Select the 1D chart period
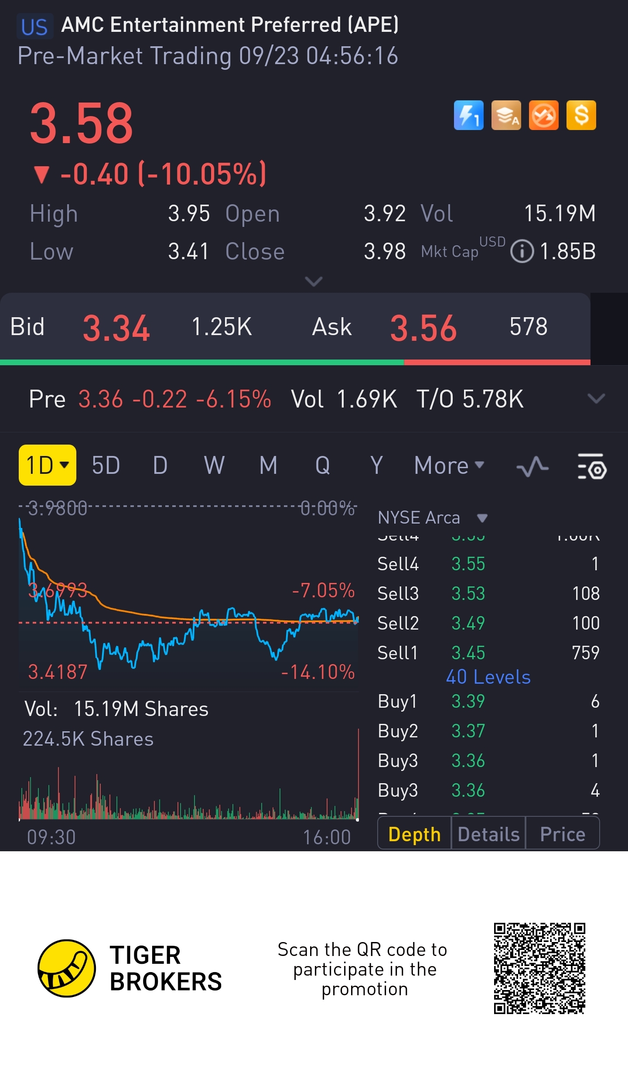The height and width of the screenshot is (1086, 628). click(47, 465)
